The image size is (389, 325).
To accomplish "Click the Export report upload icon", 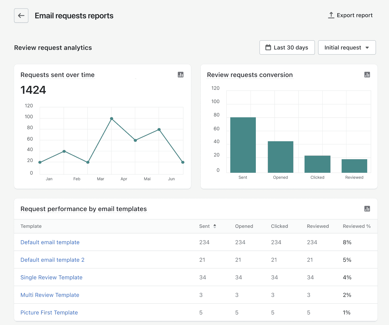I will [331, 15].
